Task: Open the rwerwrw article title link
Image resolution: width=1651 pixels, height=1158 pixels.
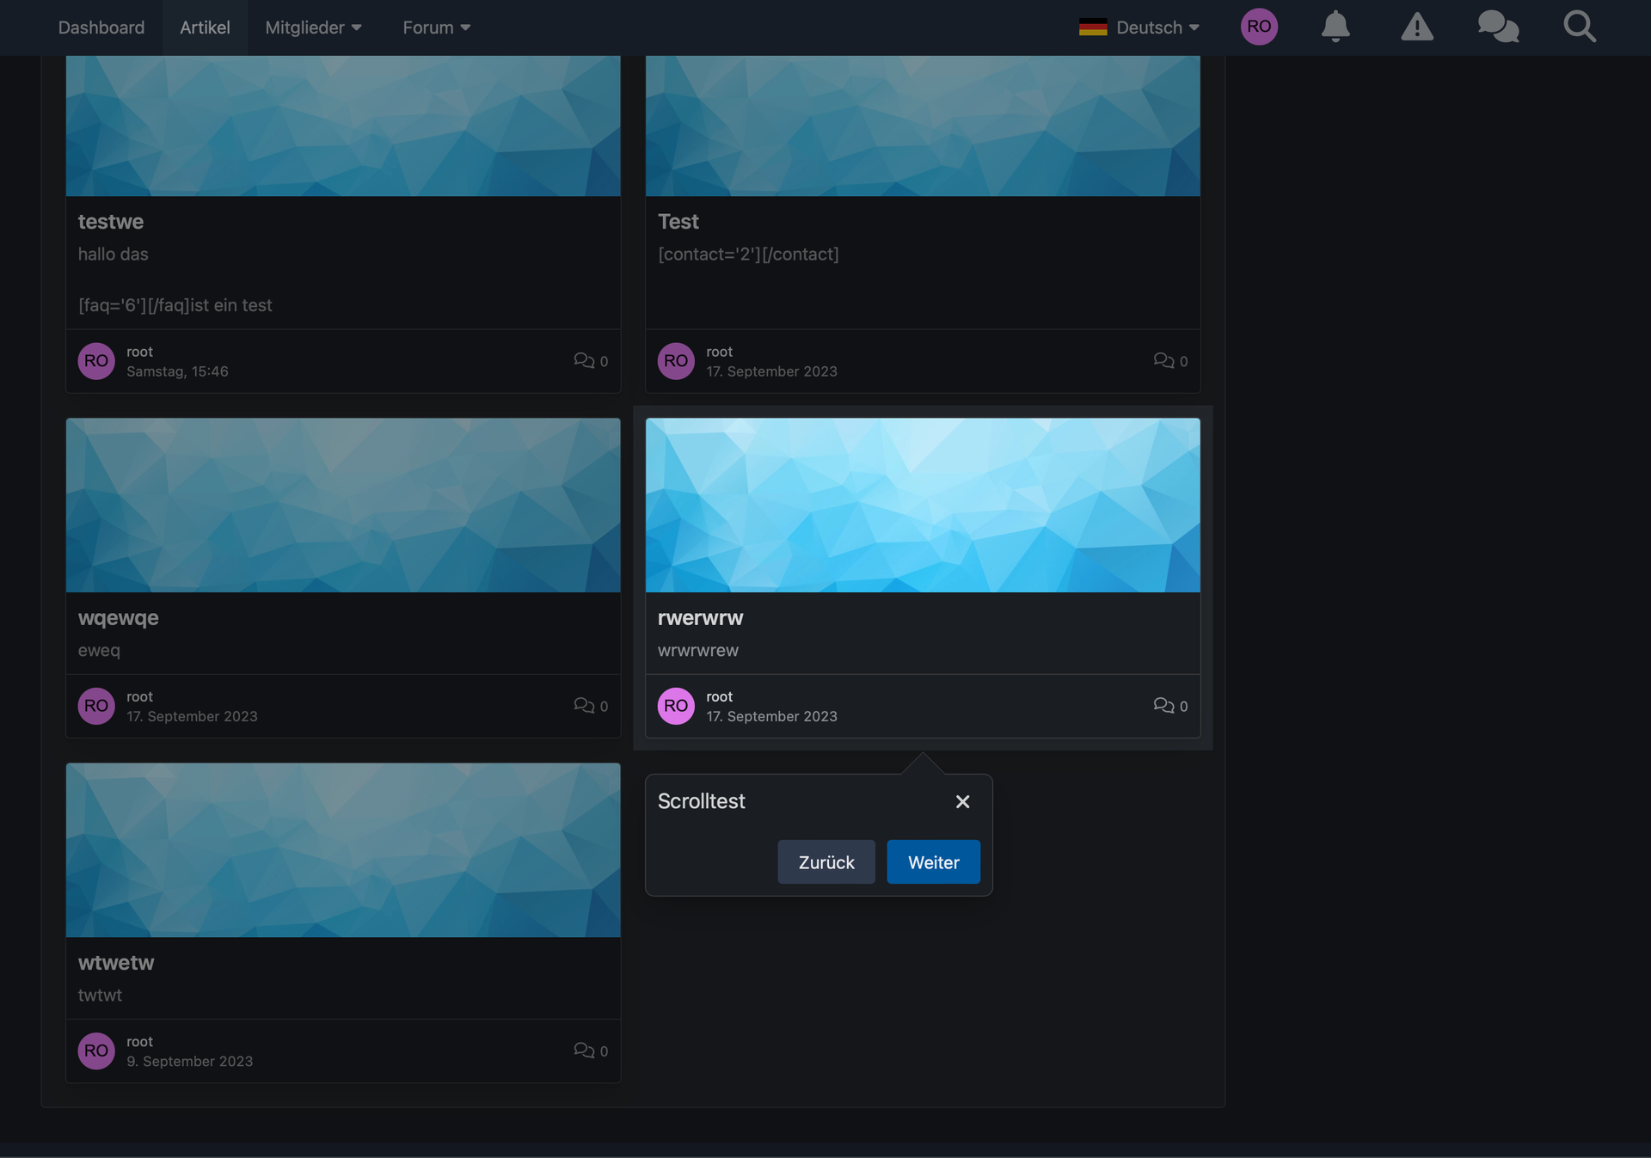Action: 700,618
